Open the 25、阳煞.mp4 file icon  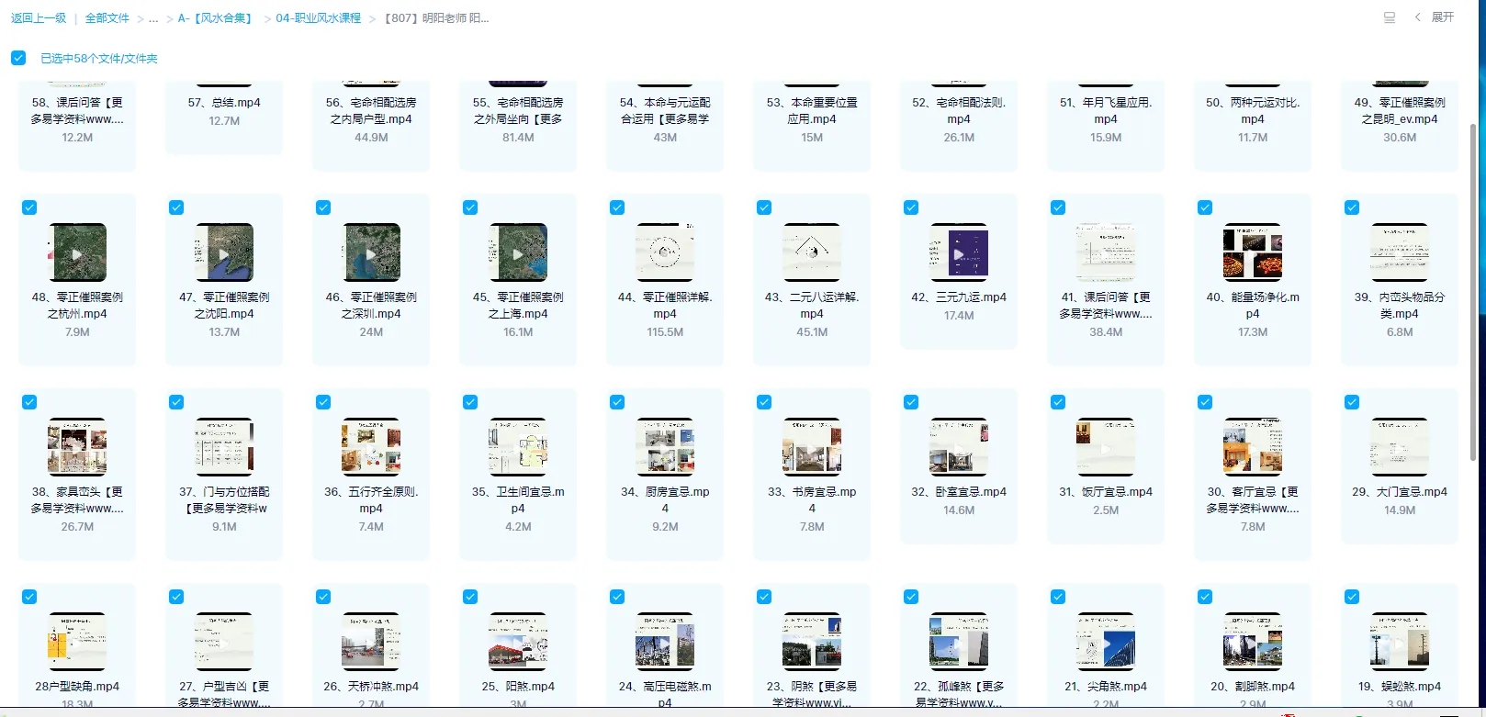coord(518,642)
